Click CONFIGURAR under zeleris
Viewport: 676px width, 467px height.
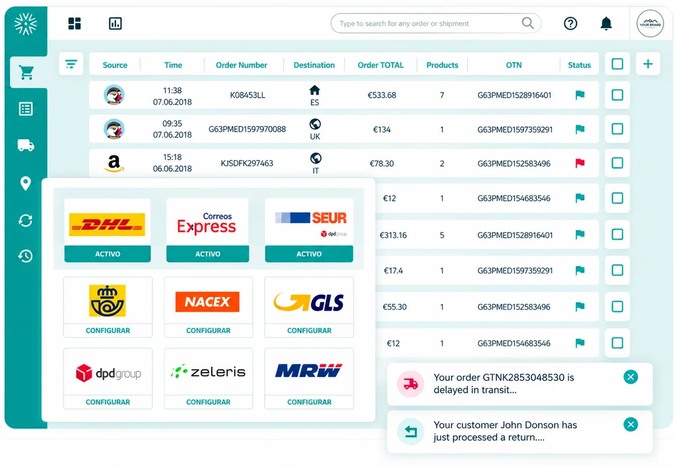coord(208,402)
